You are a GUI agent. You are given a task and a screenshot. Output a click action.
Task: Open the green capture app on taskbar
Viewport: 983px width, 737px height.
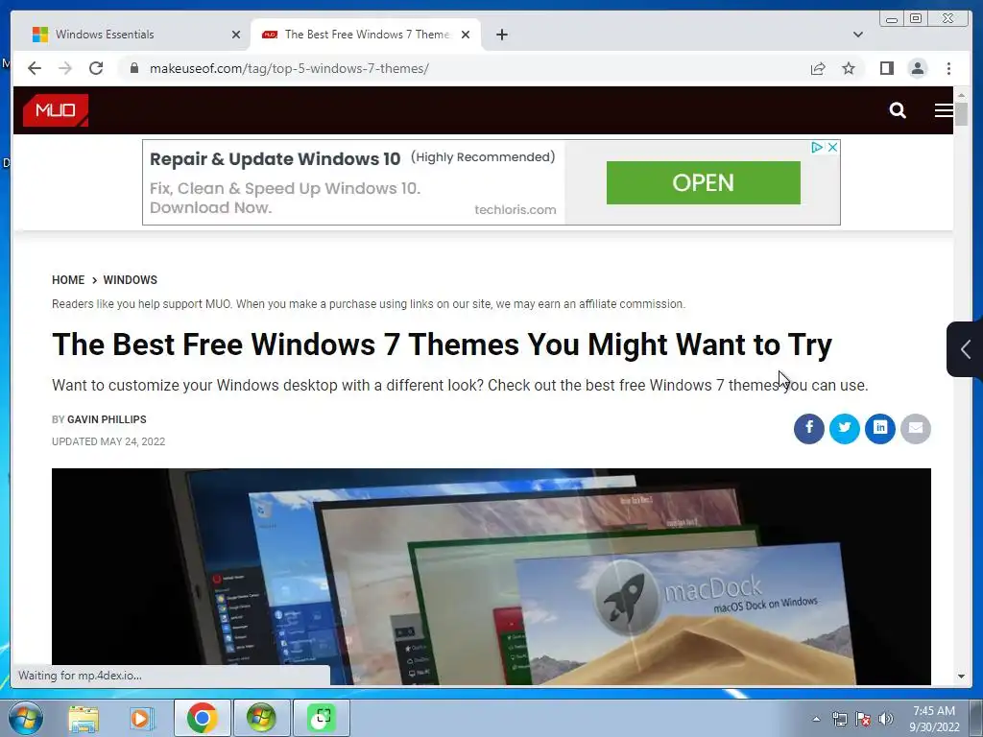pos(322,718)
